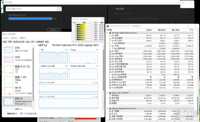
Task: Switch to 应用历史记录 tab
Action: click(x=18, y=42)
